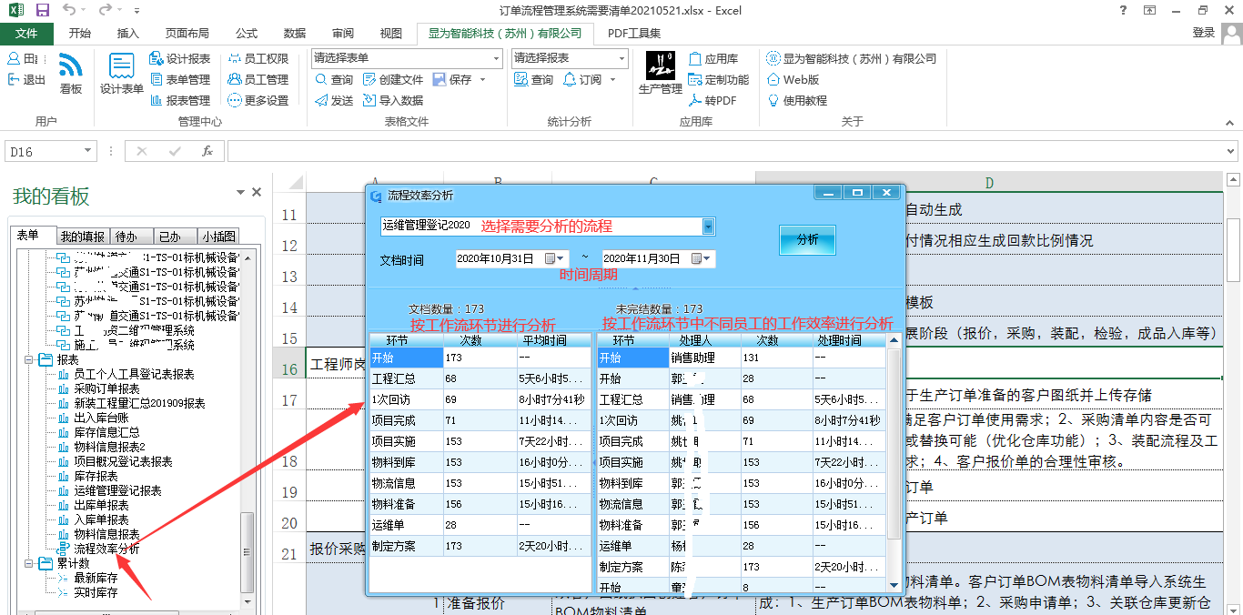Screen dimensions: 1243x615
Task: Click the undo arrow in title bar
Action: click(70, 10)
